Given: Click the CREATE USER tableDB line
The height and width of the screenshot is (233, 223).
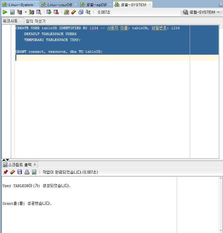Looking at the screenshot, I should click(97, 28).
